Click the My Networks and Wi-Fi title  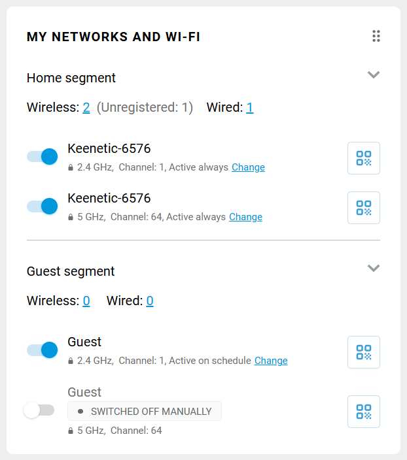point(113,37)
